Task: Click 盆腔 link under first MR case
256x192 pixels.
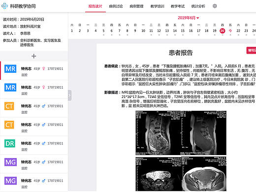Action: pyautogui.click(x=24, y=75)
